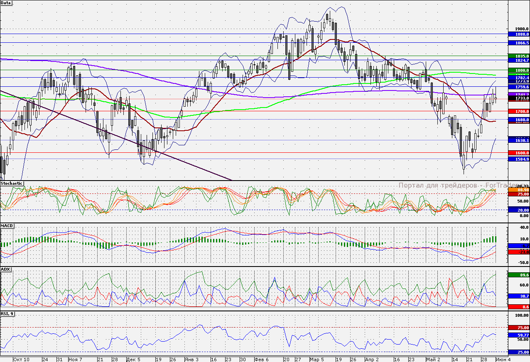Select the green 1800.0 level tag
This screenshot has width=530, height=362.
click(x=518, y=71)
